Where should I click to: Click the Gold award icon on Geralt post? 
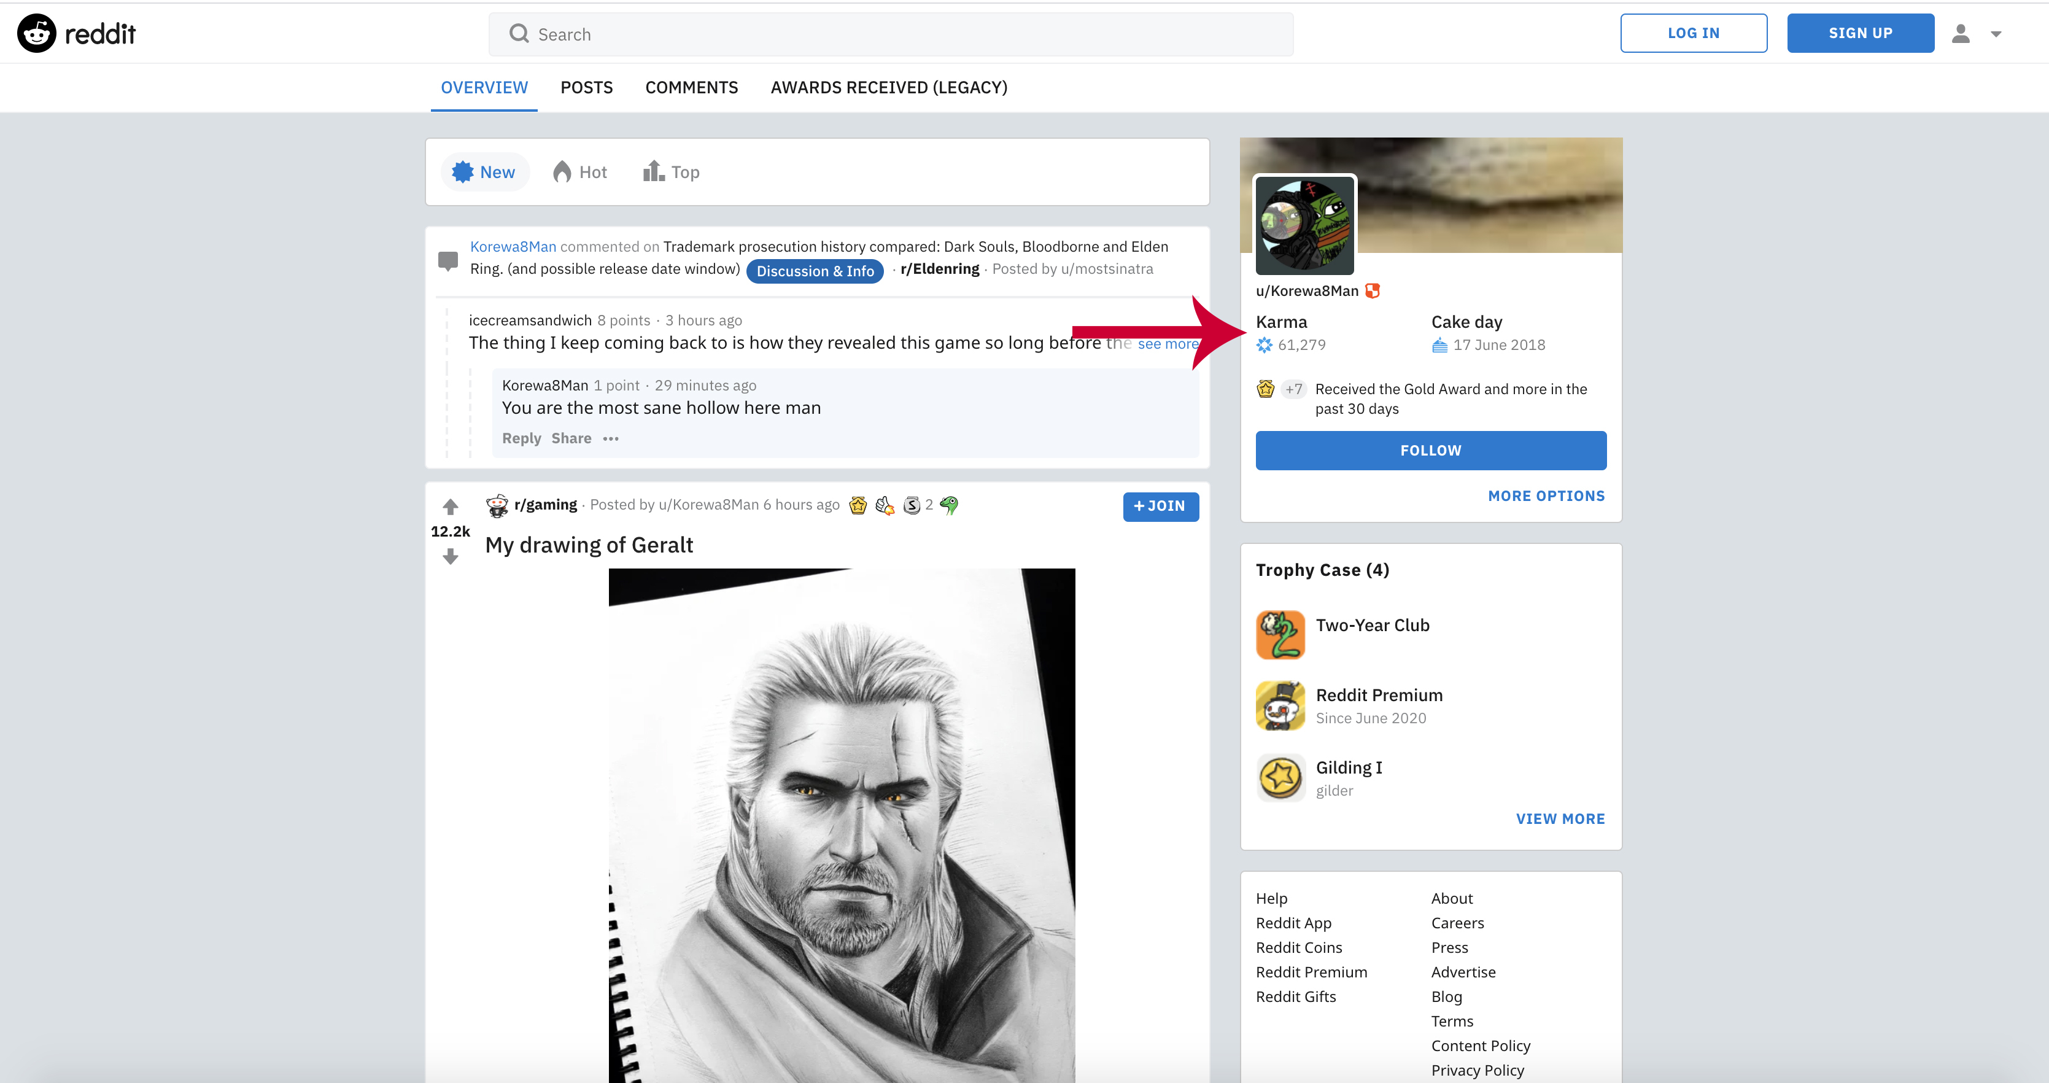[858, 505]
